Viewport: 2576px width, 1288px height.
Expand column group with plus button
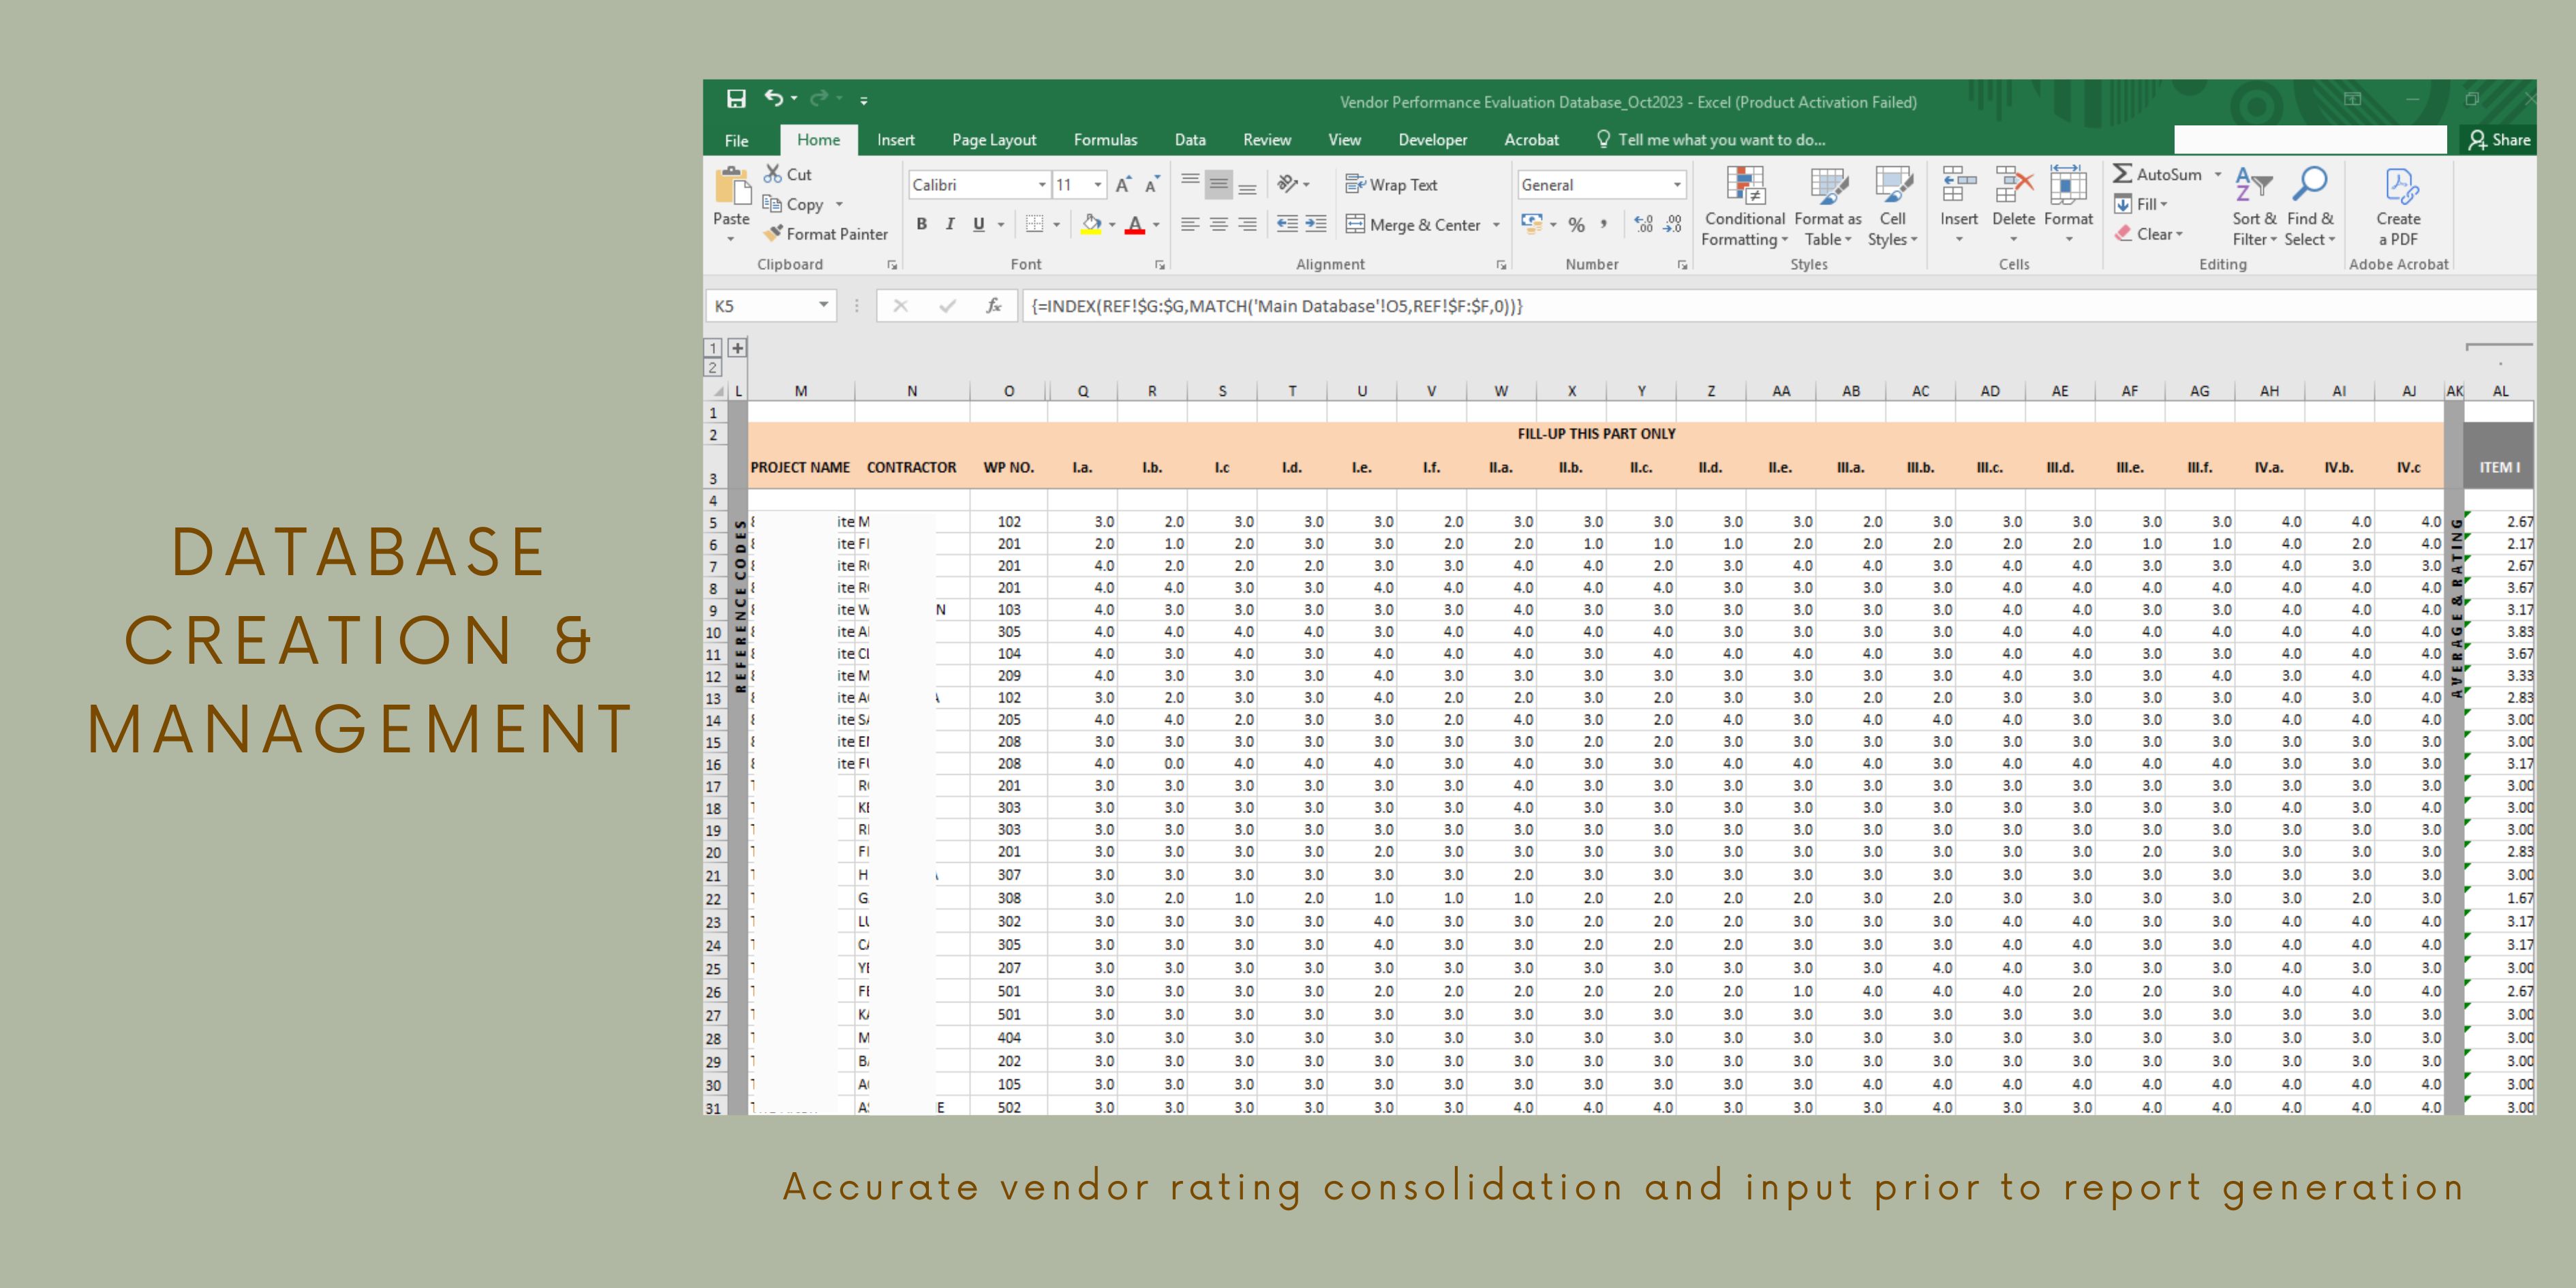point(737,348)
